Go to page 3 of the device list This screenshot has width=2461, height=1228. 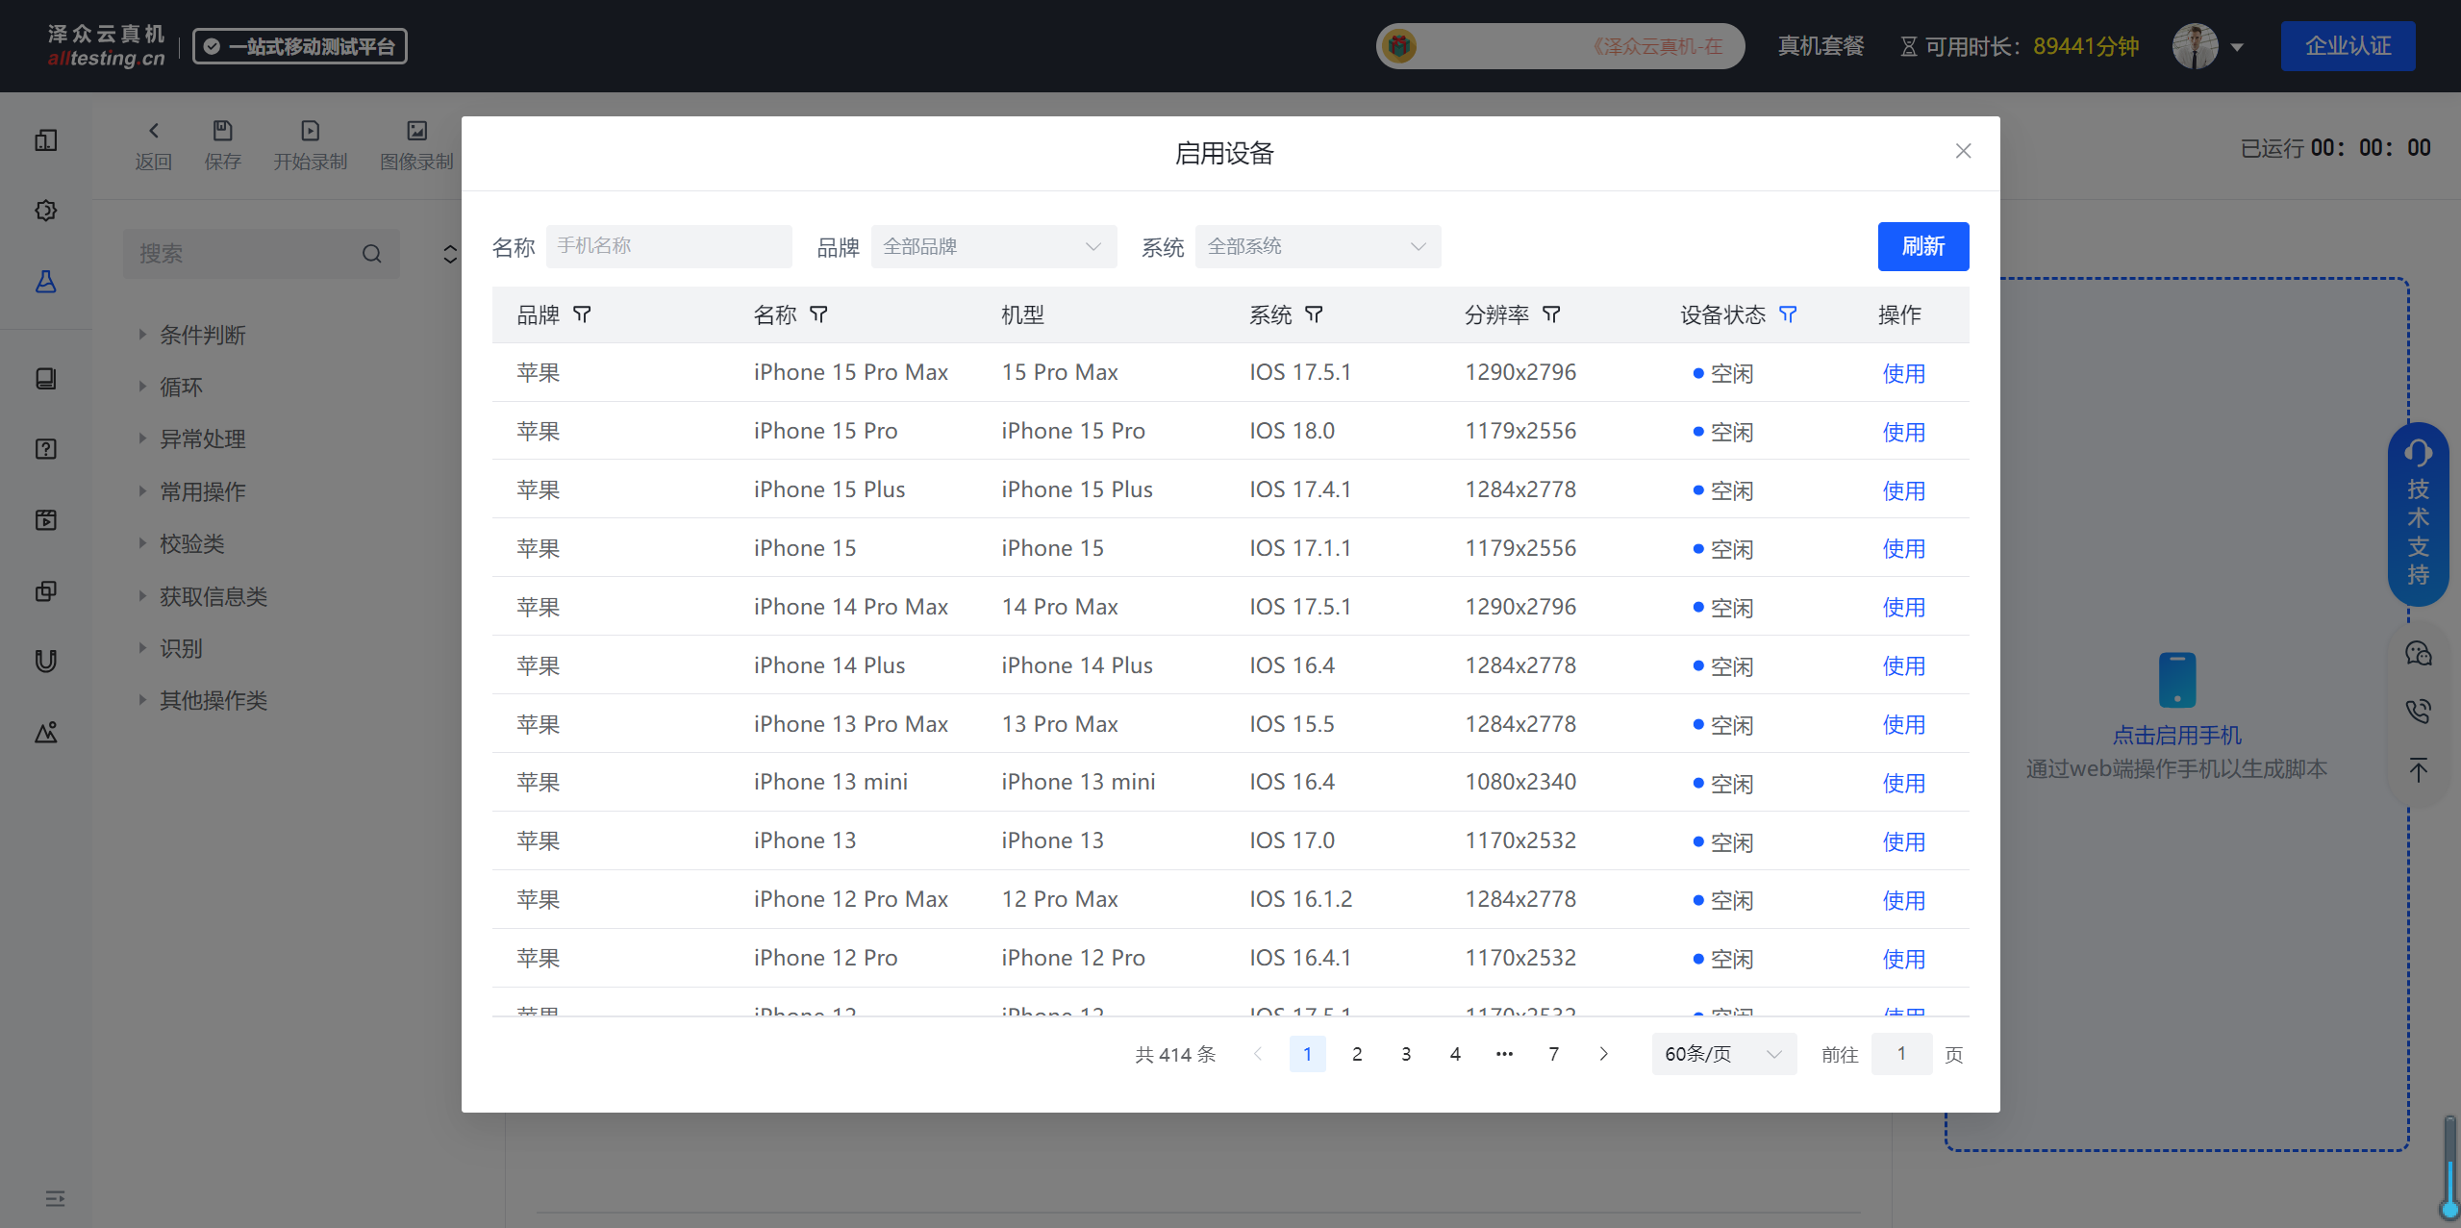[1406, 1054]
